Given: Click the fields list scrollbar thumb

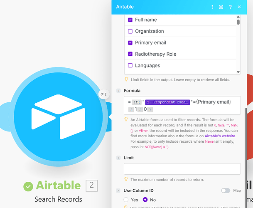Looking at the screenshot, I should [238, 22].
